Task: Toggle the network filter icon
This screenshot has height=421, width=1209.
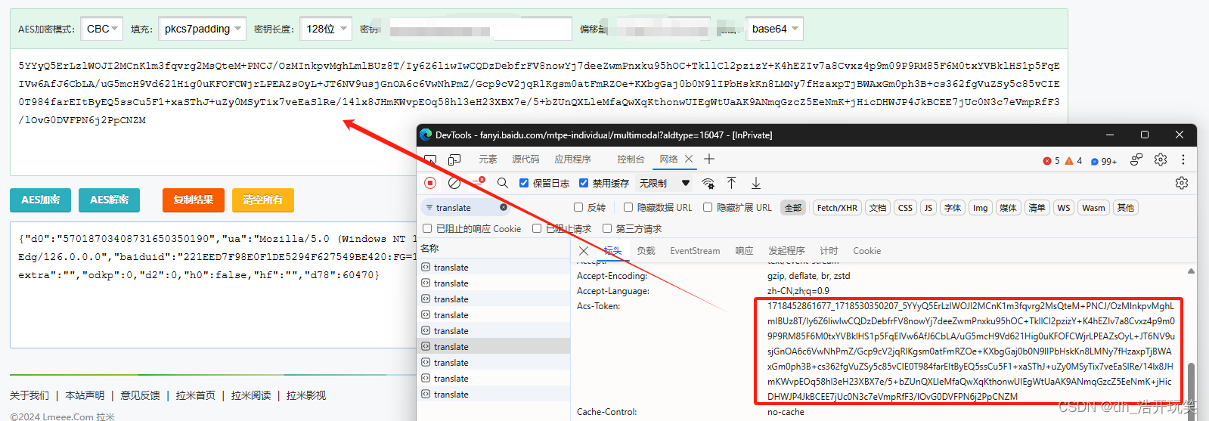Action: pyautogui.click(x=479, y=182)
